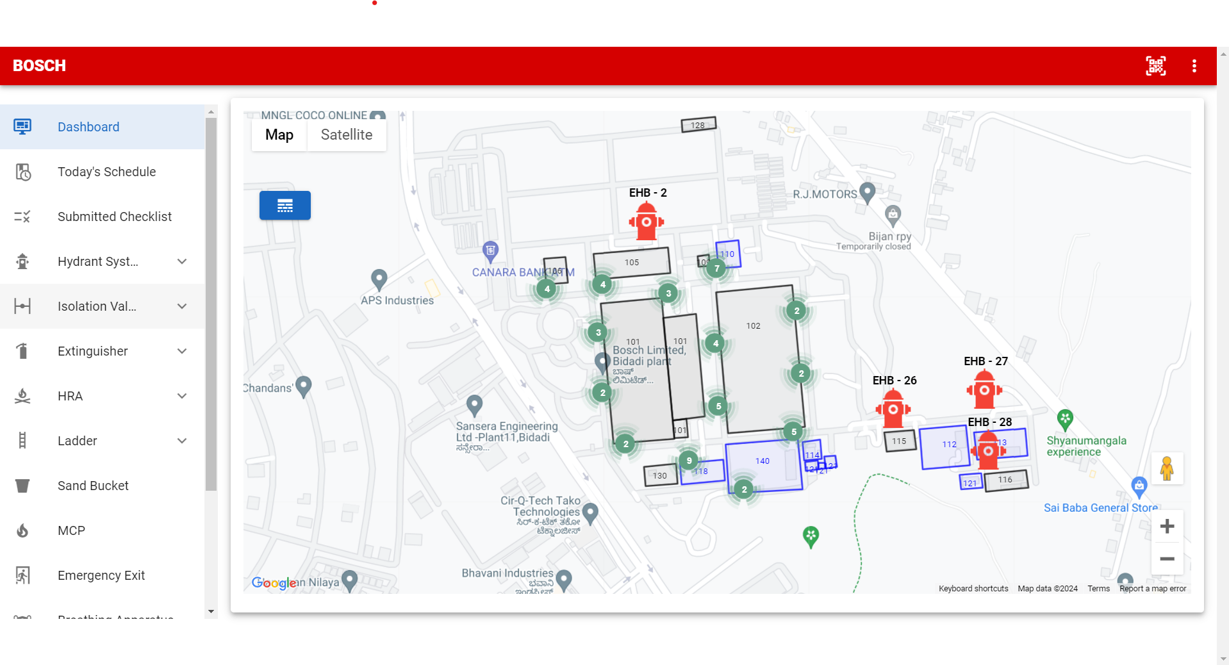Click the QR code scanner icon

coord(1155,66)
